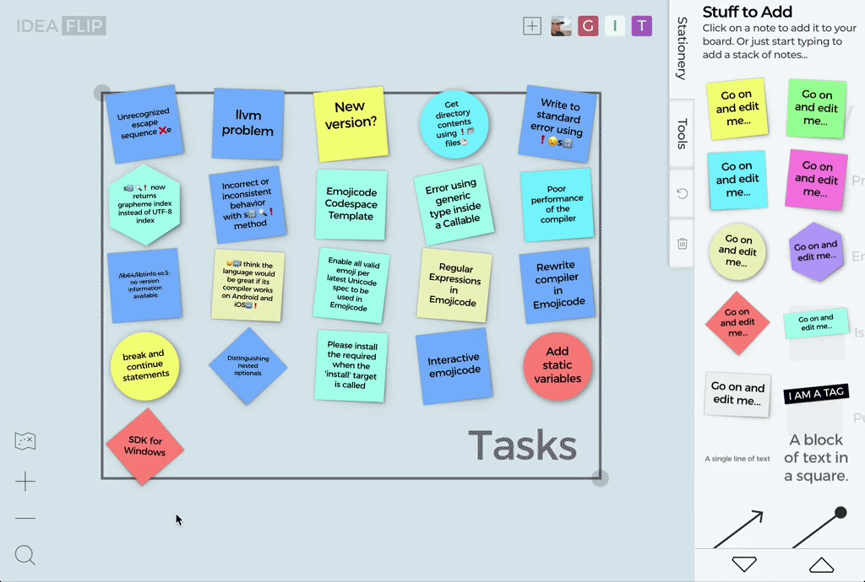Image resolution: width=865 pixels, height=582 pixels.
Task: Select 'Interactive emojicode' note
Action: point(454,365)
